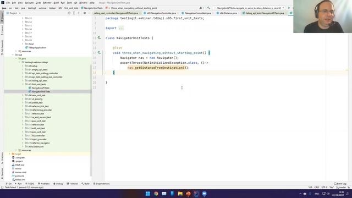
Task: Open Chrome from the taskbar
Action: coord(156,194)
